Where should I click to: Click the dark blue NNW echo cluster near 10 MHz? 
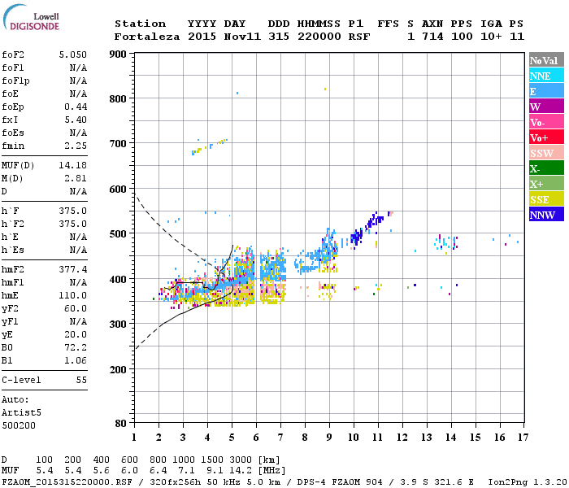click(x=357, y=237)
